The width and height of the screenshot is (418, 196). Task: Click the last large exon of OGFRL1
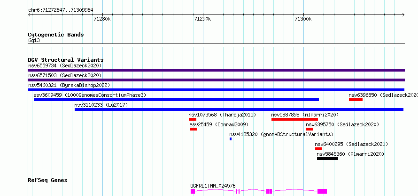point(322,191)
